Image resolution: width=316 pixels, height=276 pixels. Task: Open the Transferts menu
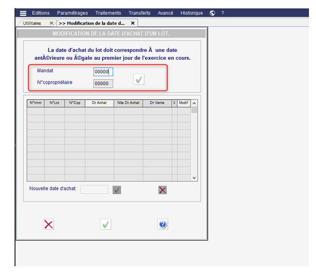pos(139,13)
